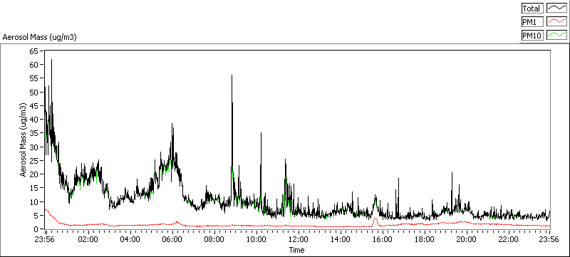Click the 14:00 time label
The width and height of the screenshot is (570, 257).
pyautogui.click(x=341, y=240)
